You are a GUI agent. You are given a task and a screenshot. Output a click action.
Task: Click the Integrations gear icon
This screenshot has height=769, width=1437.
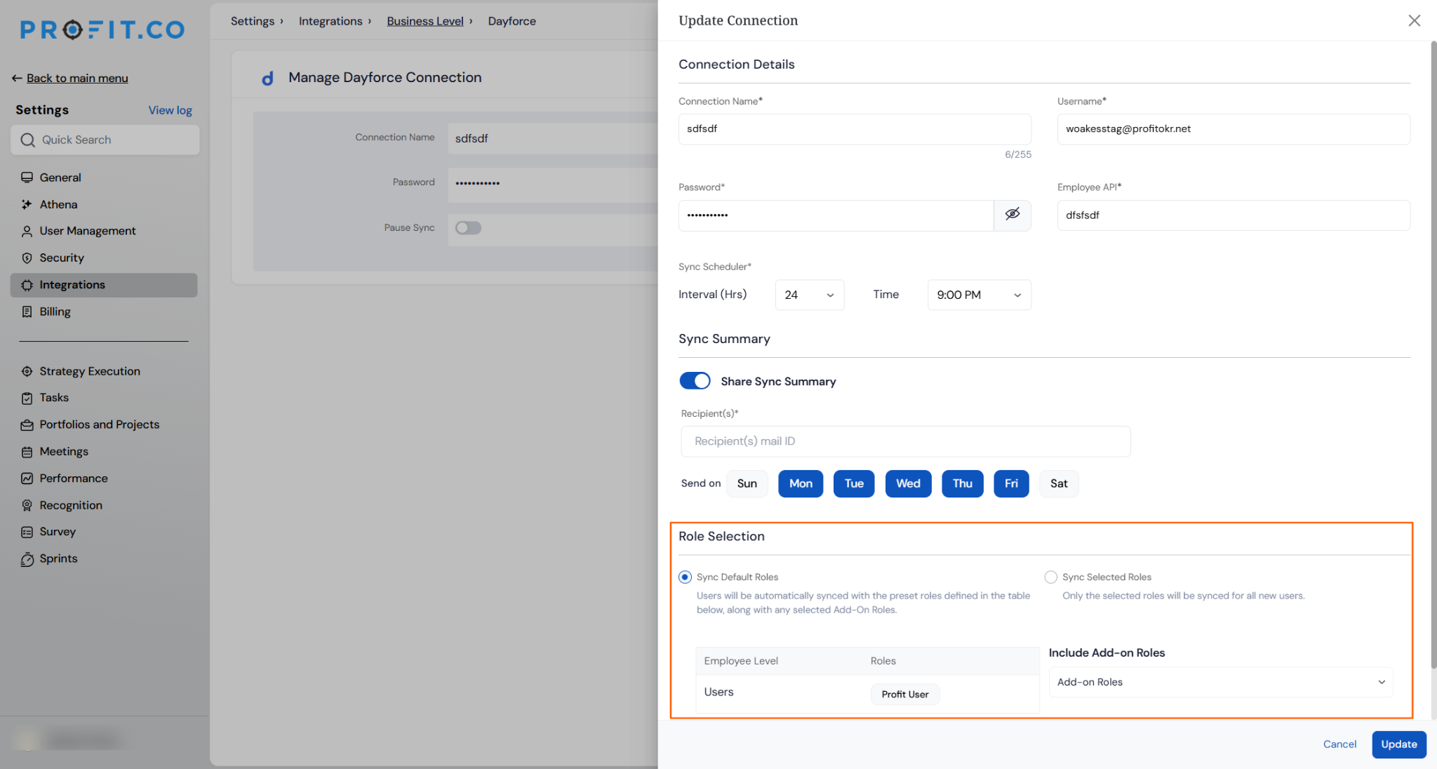[x=27, y=285]
